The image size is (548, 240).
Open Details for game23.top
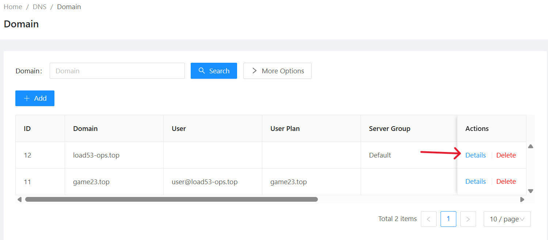tap(475, 181)
